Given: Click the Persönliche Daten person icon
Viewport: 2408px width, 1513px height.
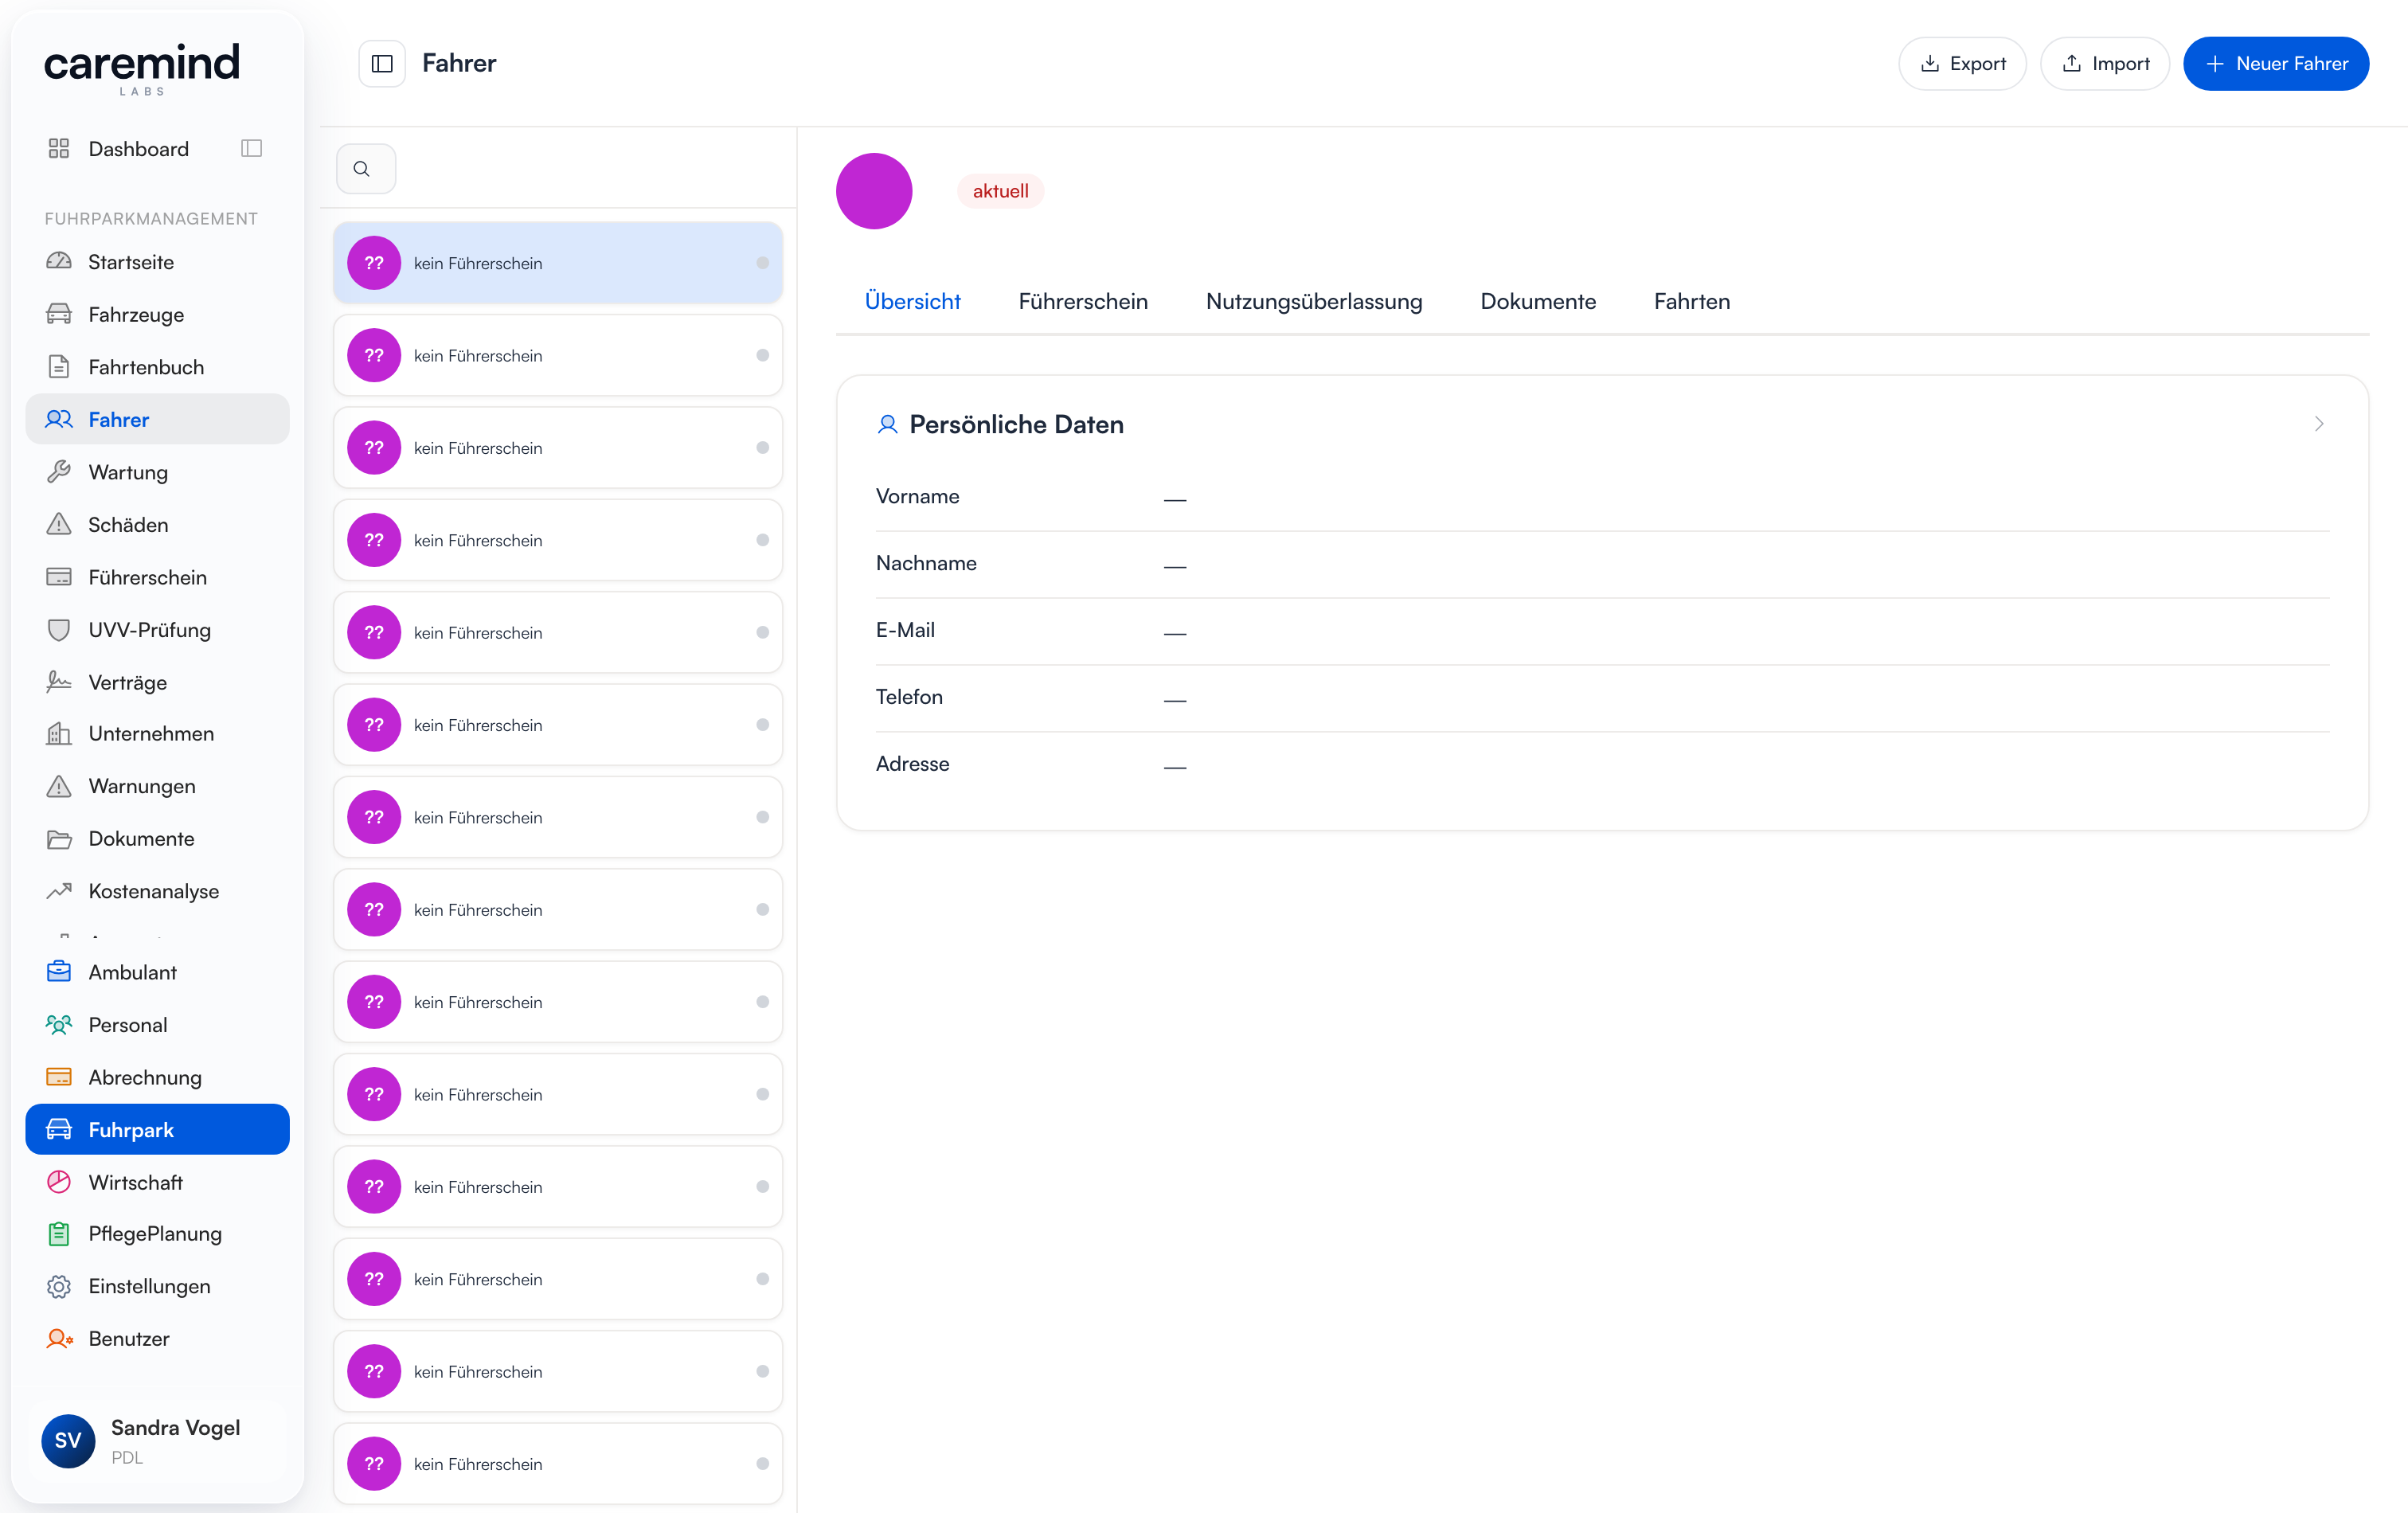Looking at the screenshot, I should click(887, 424).
